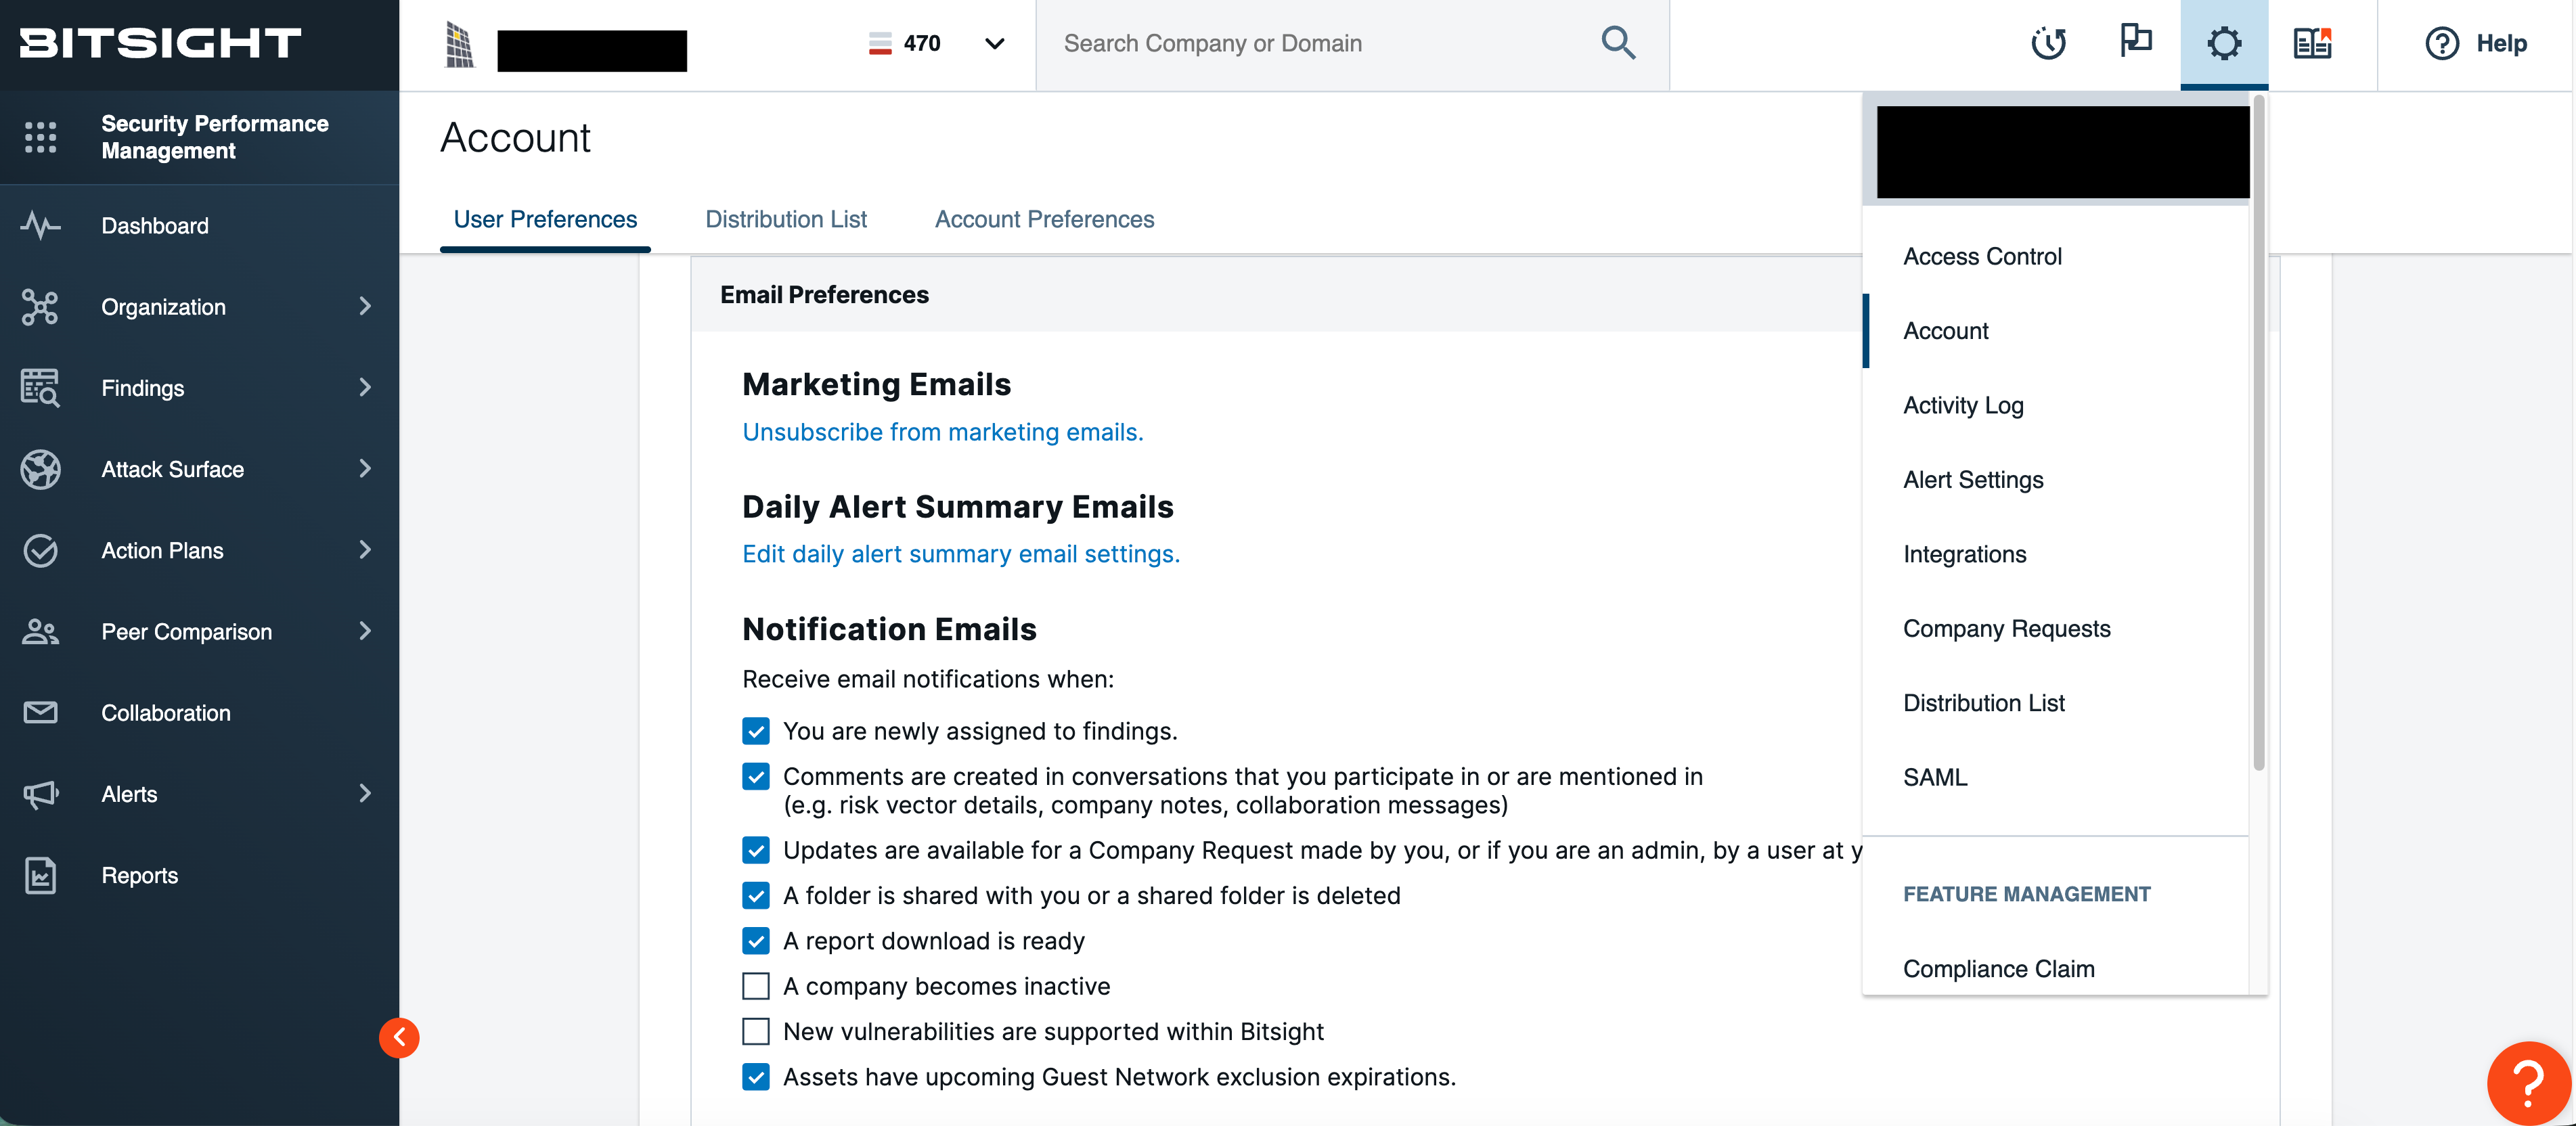Check 'New vulnerabilities are supported within Bitsight'
Viewport: 2576px width, 1126px height.
tap(756, 1031)
